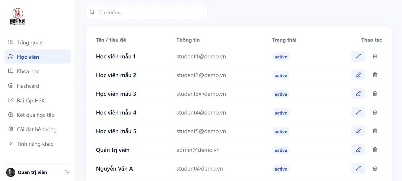Viewport: 402px width, 181px height.
Task: Click the Trạng thái column header
Action: (284, 40)
